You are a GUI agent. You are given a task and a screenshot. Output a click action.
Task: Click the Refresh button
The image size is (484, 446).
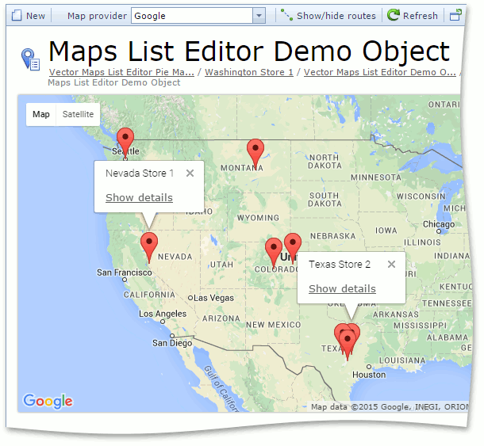pos(413,15)
